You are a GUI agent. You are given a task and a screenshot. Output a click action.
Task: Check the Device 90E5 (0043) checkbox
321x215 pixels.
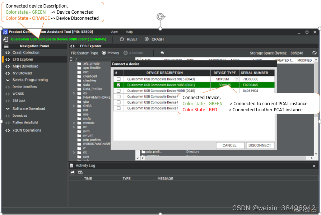click(x=118, y=79)
